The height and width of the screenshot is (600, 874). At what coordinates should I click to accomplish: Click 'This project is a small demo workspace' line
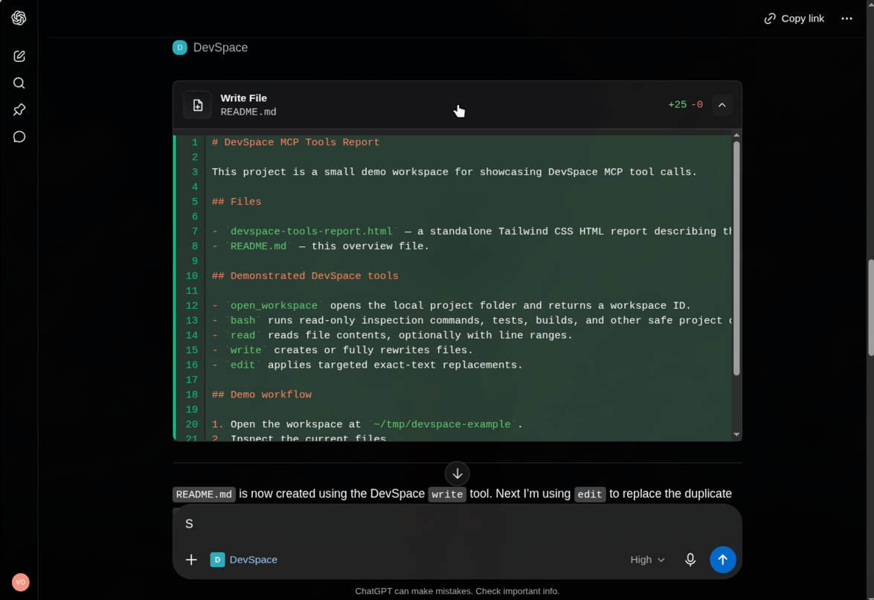(454, 172)
